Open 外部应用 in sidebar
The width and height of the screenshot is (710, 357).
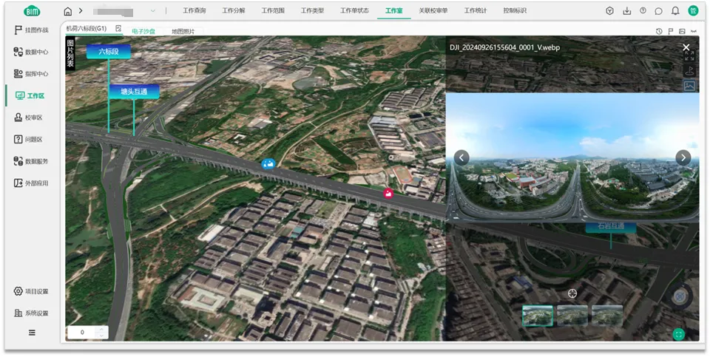coord(31,183)
